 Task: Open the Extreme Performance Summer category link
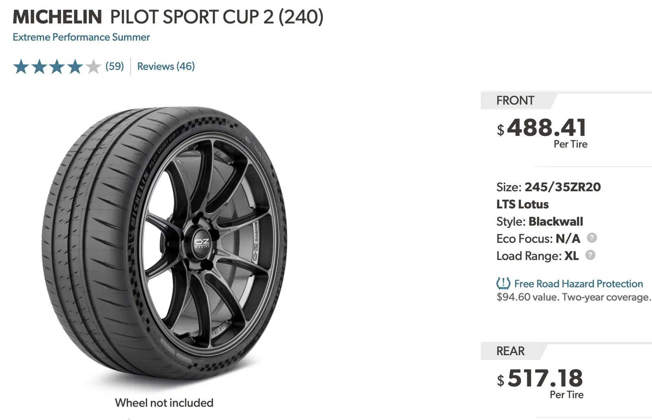pos(81,37)
